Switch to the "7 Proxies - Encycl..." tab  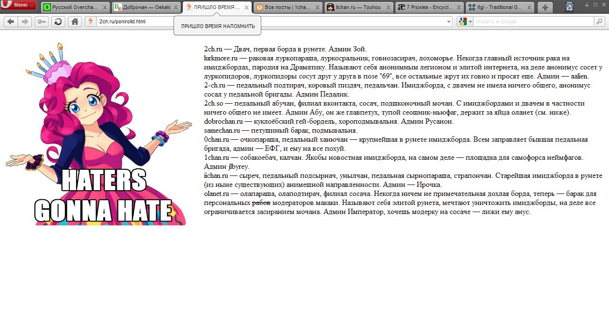pyautogui.click(x=430, y=7)
